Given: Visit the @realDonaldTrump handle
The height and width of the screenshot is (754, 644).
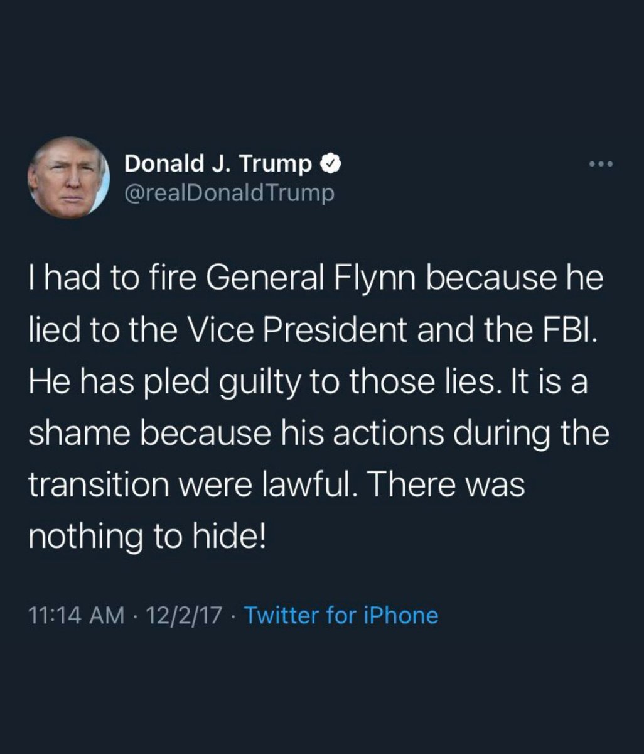Looking at the screenshot, I should click(230, 192).
